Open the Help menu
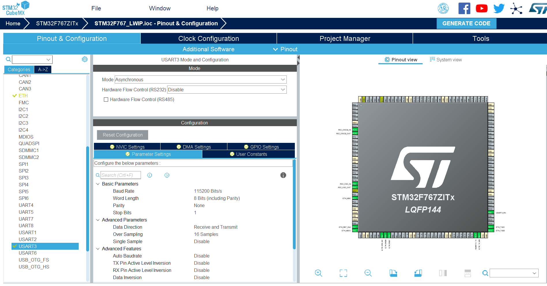The width and height of the screenshot is (547, 286). pos(212,8)
